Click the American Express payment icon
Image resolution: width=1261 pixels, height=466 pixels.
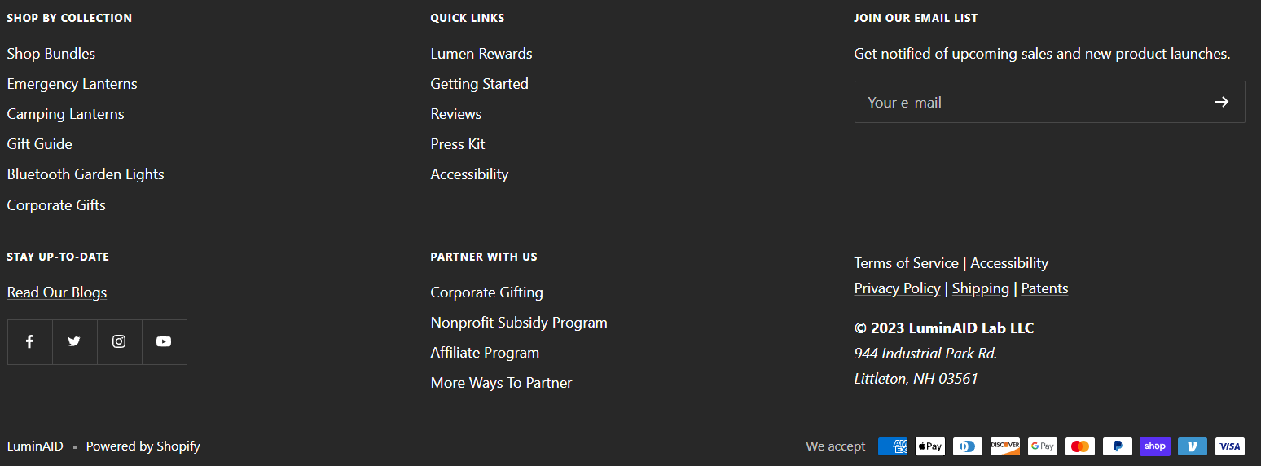[893, 446]
